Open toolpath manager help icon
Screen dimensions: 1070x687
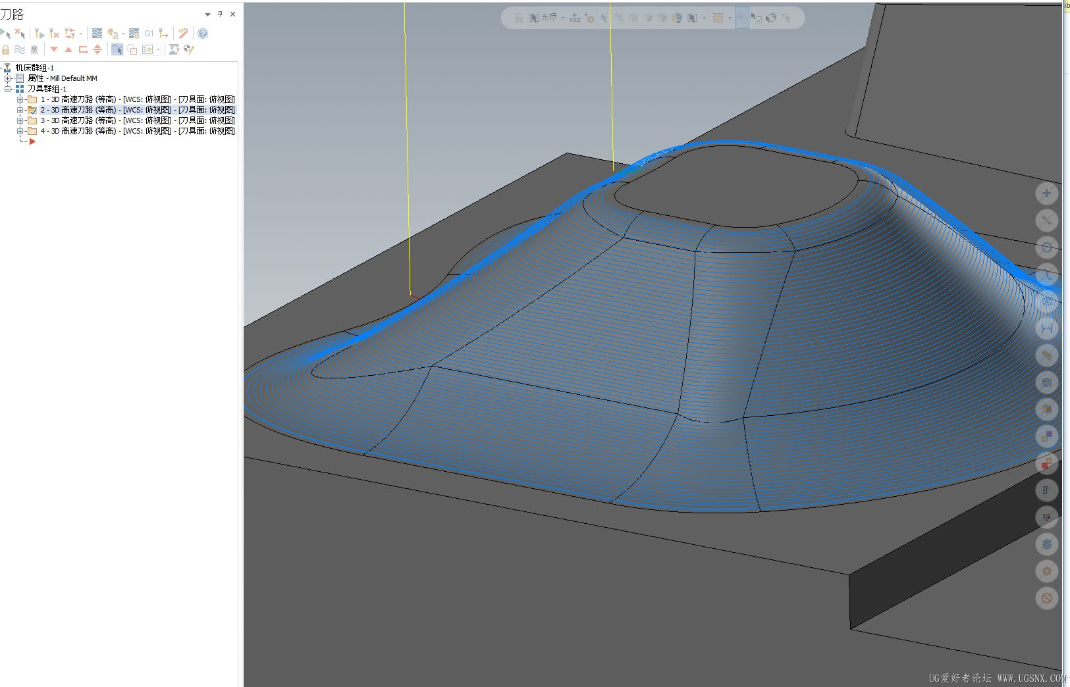pyautogui.click(x=203, y=33)
